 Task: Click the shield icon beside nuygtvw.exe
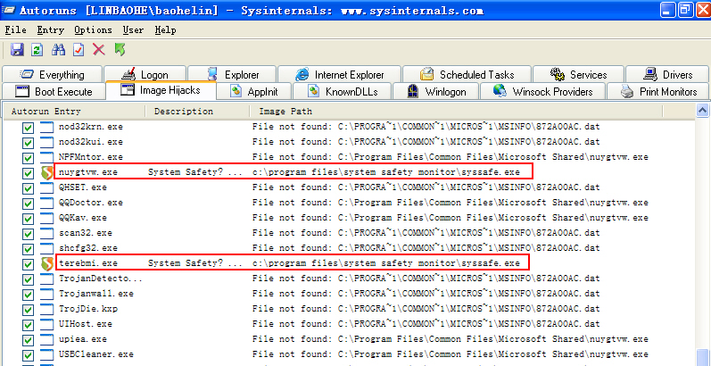pyautogui.click(x=46, y=173)
